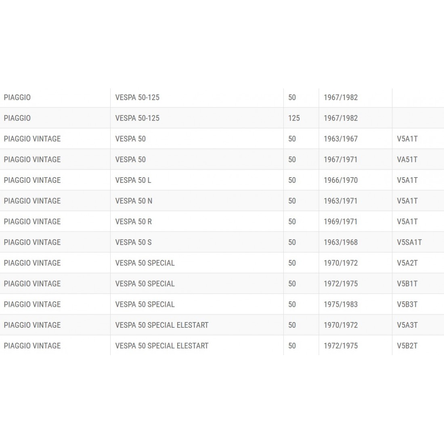Click PIAGGIO VINTAGE in the V5B2T row
Image resolution: width=444 pixels, height=444 pixels.
click(x=32, y=346)
